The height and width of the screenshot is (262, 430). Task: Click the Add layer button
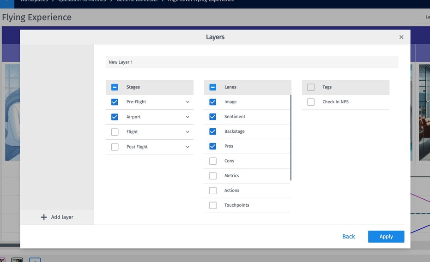click(57, 217)
